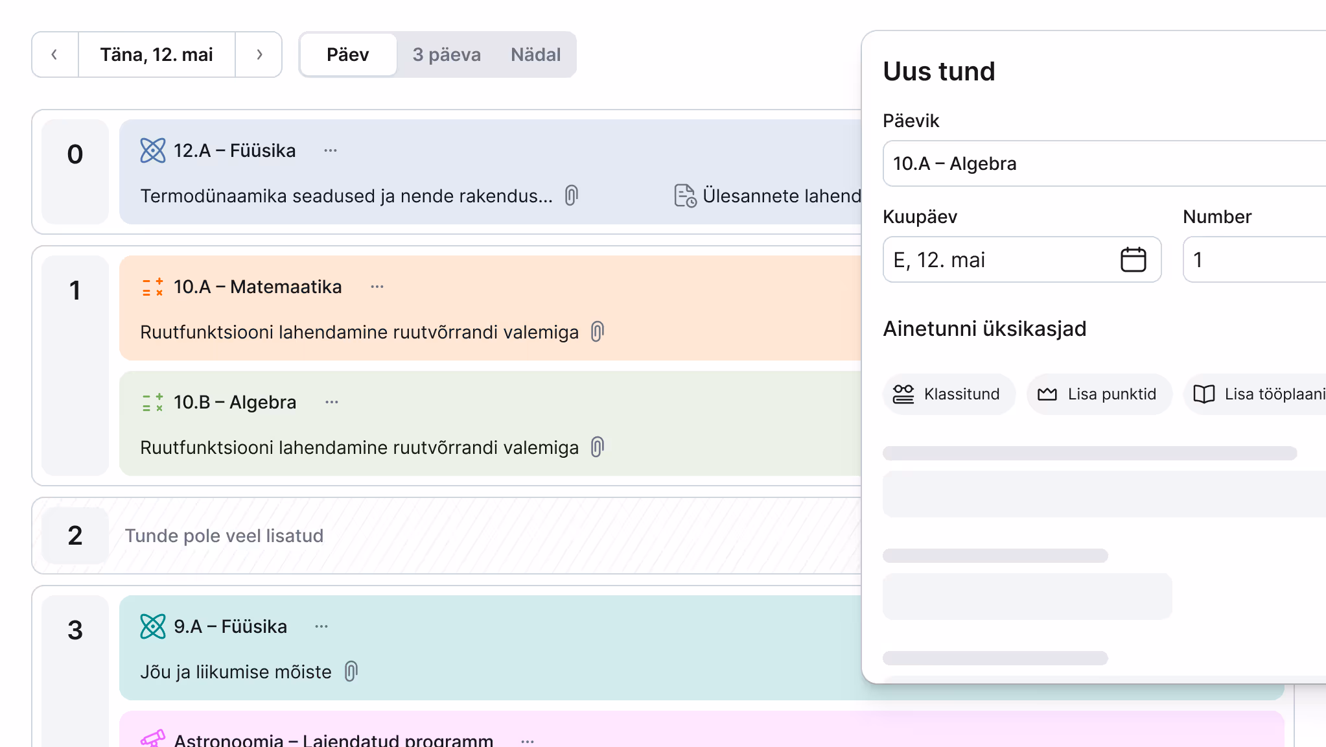The width and height of the screenshot is (1326, 747).
Task: Click the atom icon for 12.A Füüsika
Action: (153, 150)
